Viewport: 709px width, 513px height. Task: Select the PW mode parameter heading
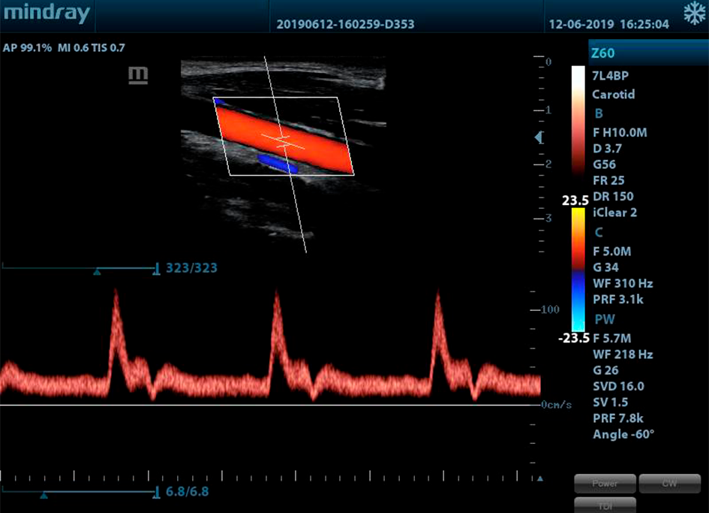coord(604,319)
